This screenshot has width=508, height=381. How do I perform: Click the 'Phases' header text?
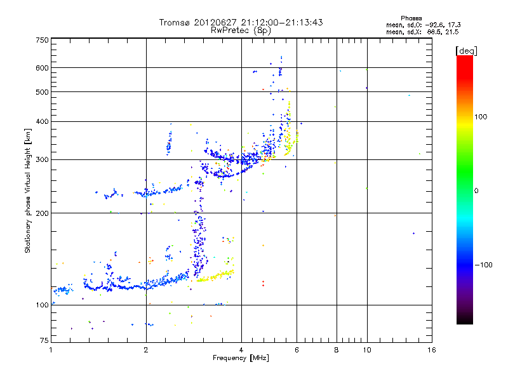click(x=411, y=18)
